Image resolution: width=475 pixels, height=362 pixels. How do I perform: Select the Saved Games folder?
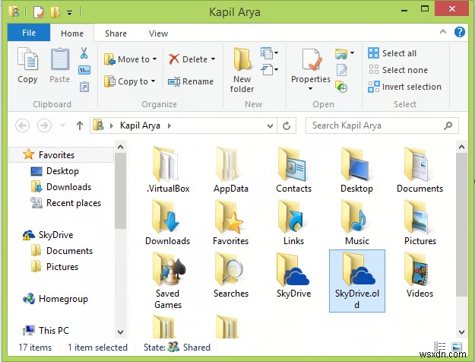click(x=167, y=281)
